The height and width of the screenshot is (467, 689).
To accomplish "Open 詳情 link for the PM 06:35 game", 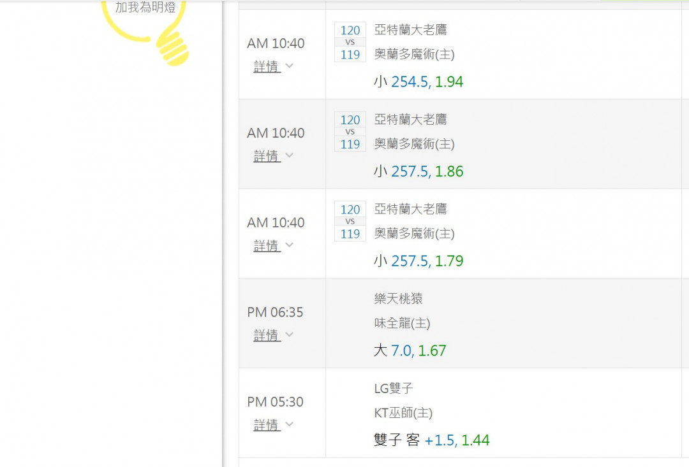I will point(267,335).
